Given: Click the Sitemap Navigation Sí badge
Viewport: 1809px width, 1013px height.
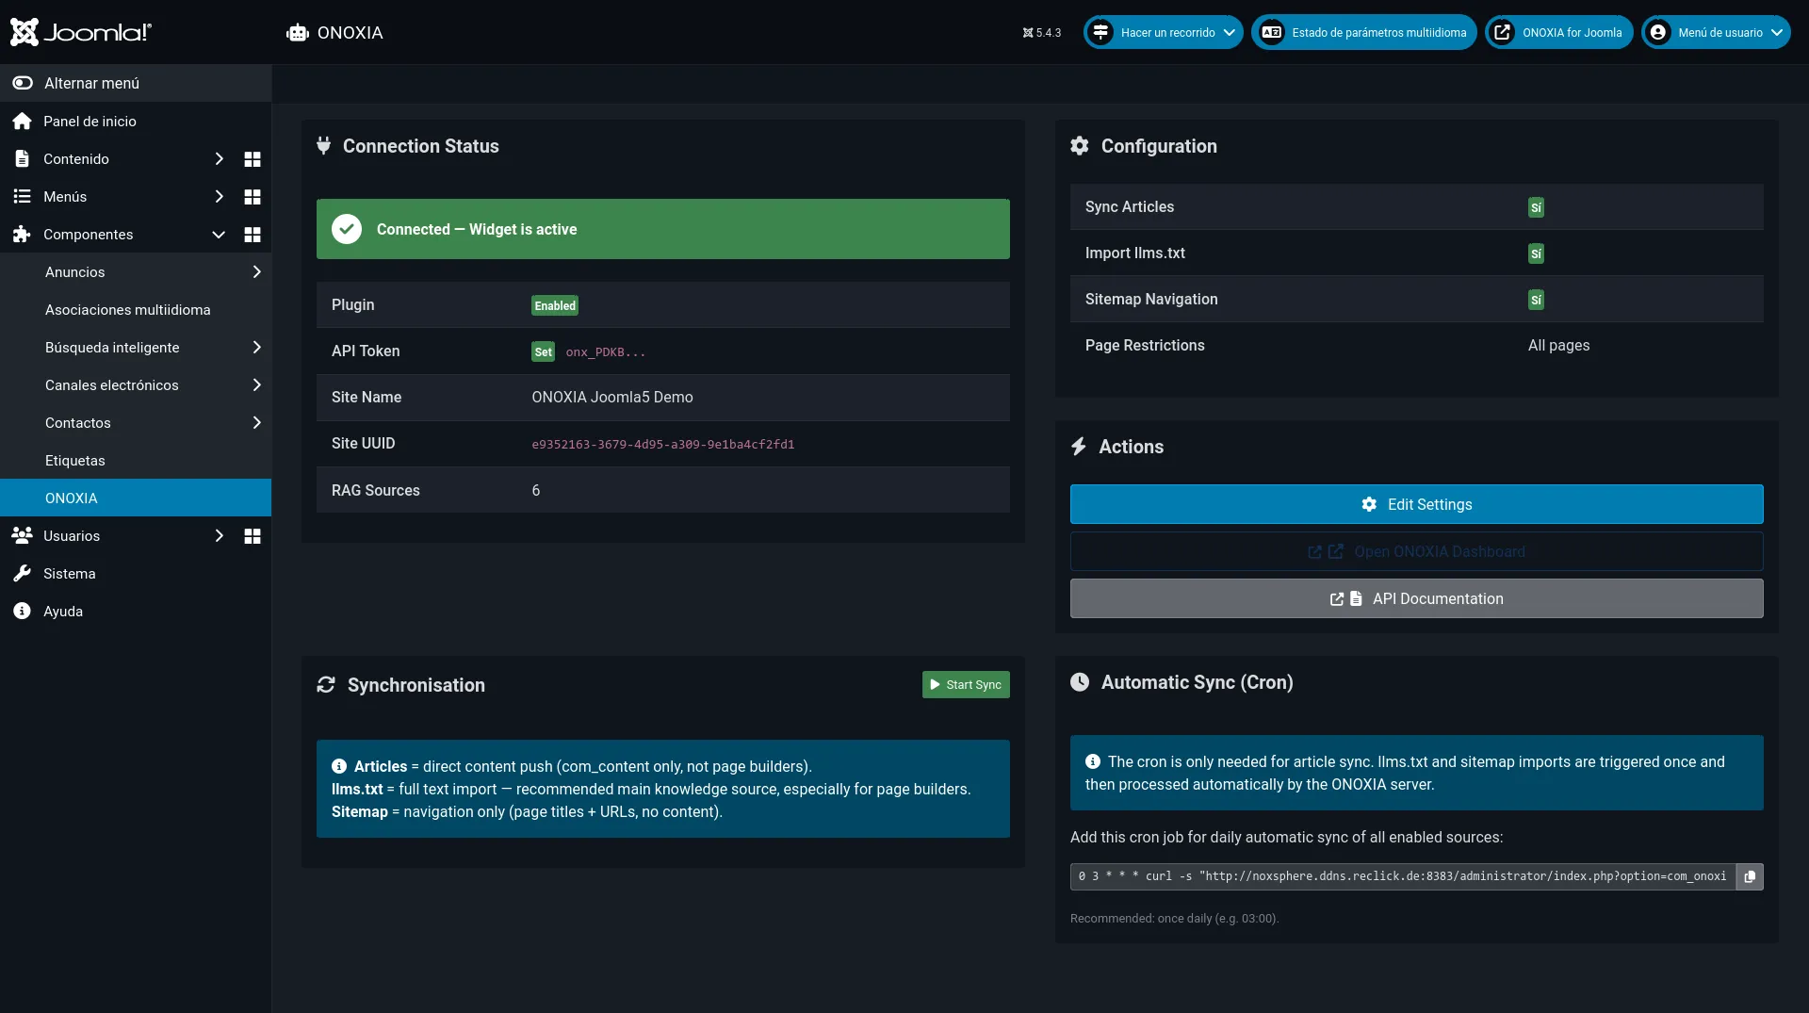Looking at the screenshot, I should 1536,300.
